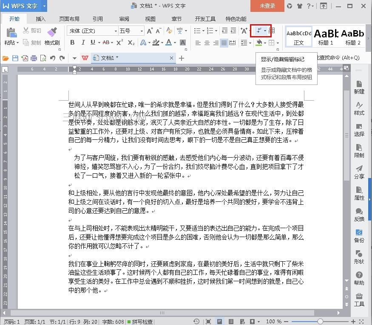
Task: Open the 页面布局 (Page Layout) tab
Action: click(x=69, y=19)
